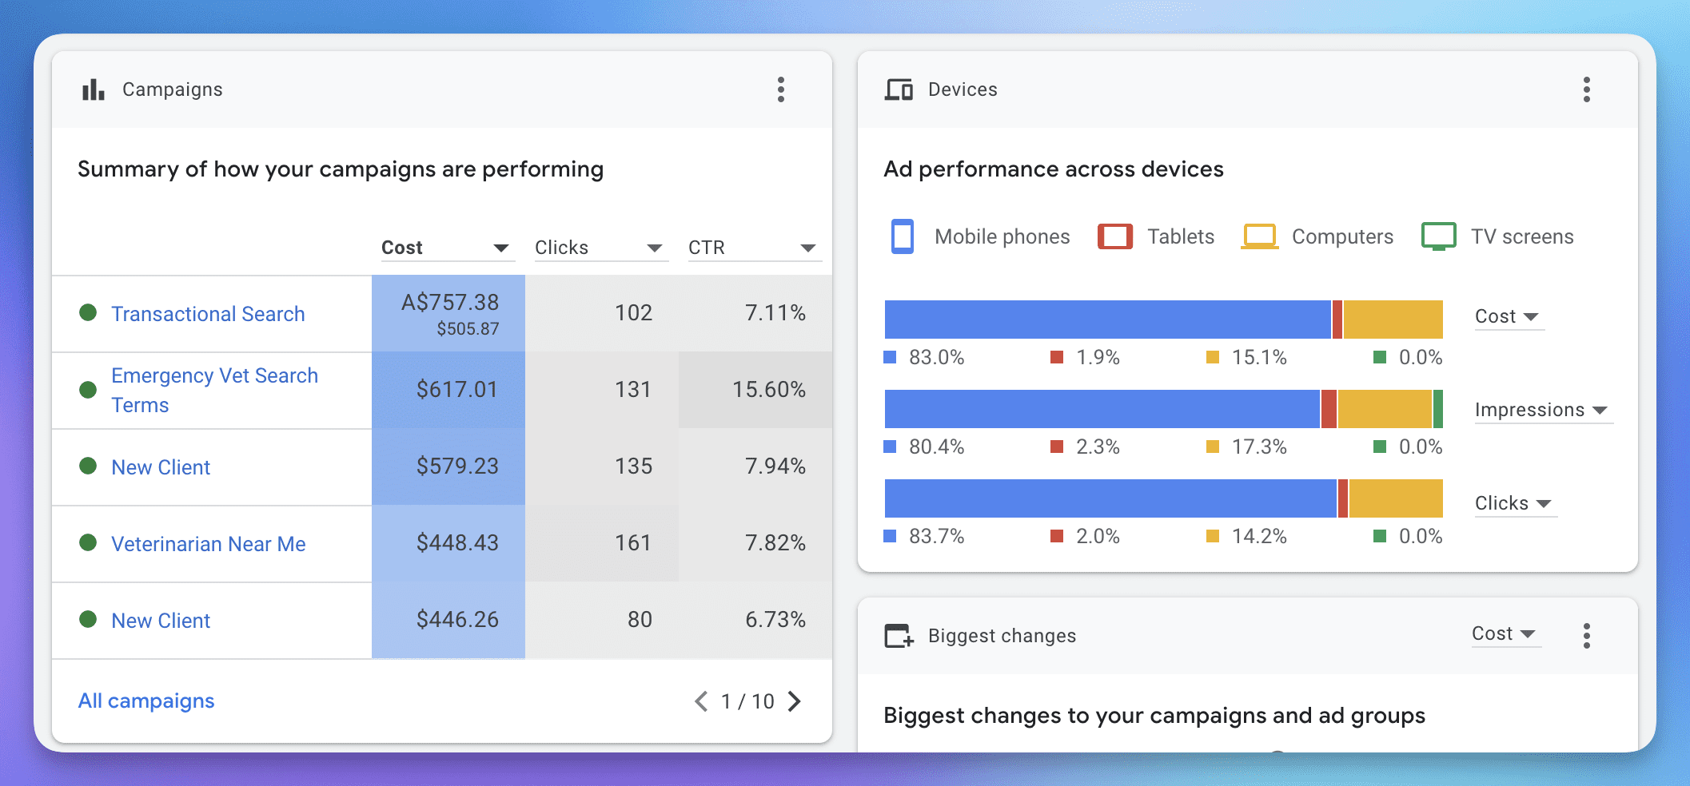Go to the next campaigns page
Image resolution: width=1690 pixels, height=786 pixels.
coord(794,701)
